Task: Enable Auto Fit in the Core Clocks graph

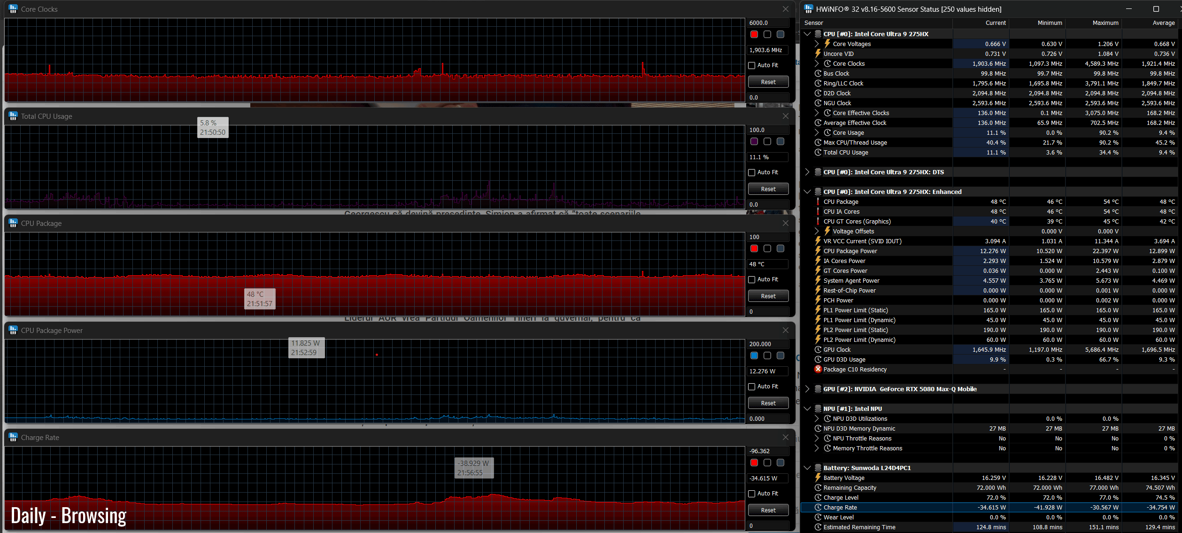Action: pos(751,65)
